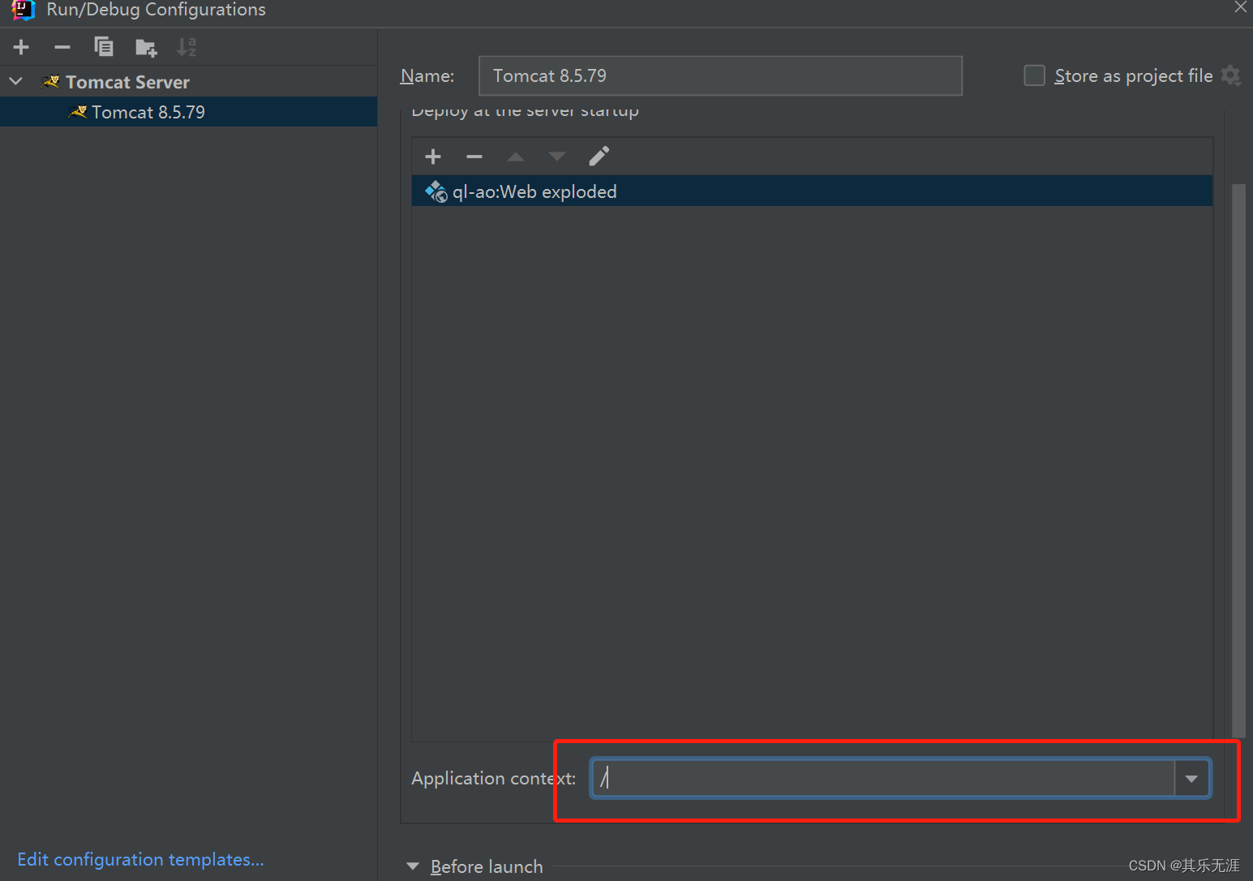The height and width of the screenshot is (881, 1253).
Task: Move deployment artifact up
Action: (x=516, y=157)
